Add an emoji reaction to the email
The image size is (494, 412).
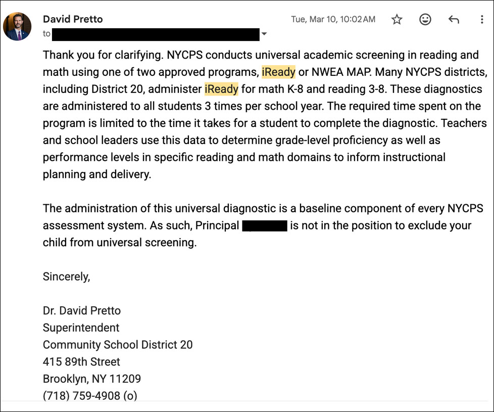tap(425, 20)
